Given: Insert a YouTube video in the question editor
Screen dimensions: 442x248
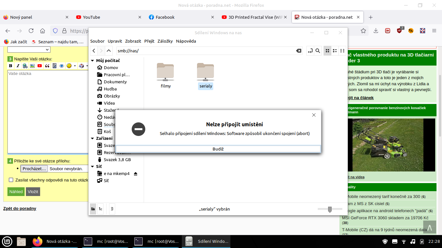Looking at the screenshot, I should [39, 66].
